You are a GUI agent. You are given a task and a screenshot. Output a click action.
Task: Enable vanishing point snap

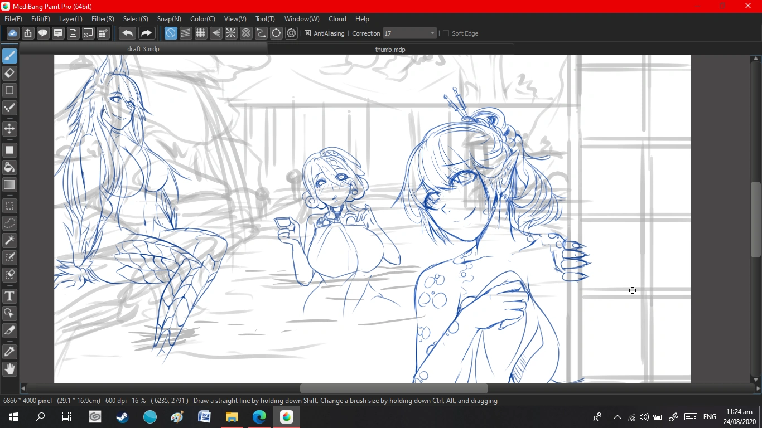(216, 33)
